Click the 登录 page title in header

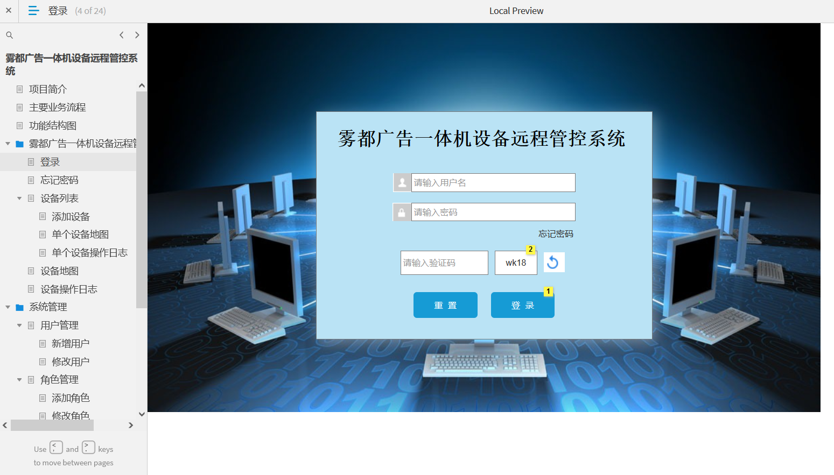pos(58,11)
